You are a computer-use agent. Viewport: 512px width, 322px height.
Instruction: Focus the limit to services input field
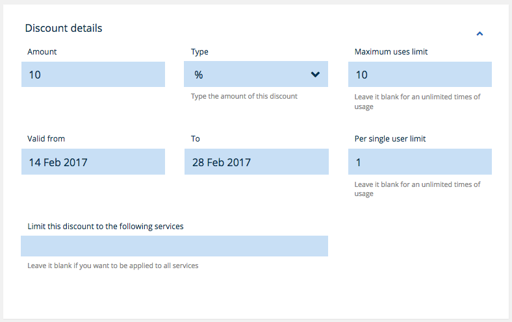pyautogui.click(x=174, y=246)
